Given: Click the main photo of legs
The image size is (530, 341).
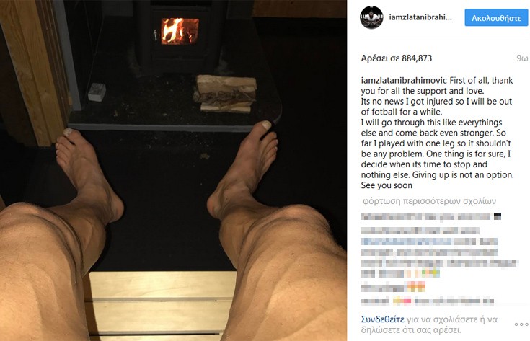Looking at the screenshot, I should click(x=173, y=170).
